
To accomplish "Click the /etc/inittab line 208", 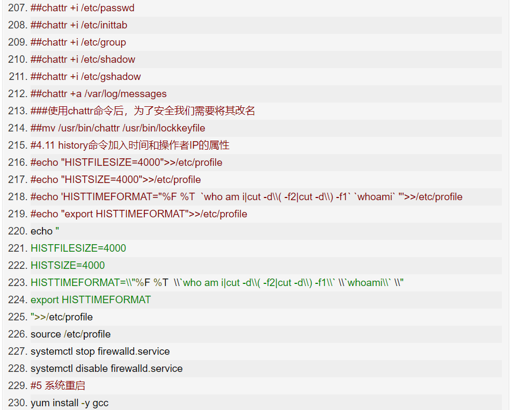I will pyautogui.click(x=78, y=25).
